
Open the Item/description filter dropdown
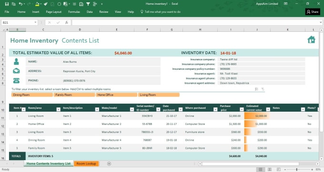97,109
